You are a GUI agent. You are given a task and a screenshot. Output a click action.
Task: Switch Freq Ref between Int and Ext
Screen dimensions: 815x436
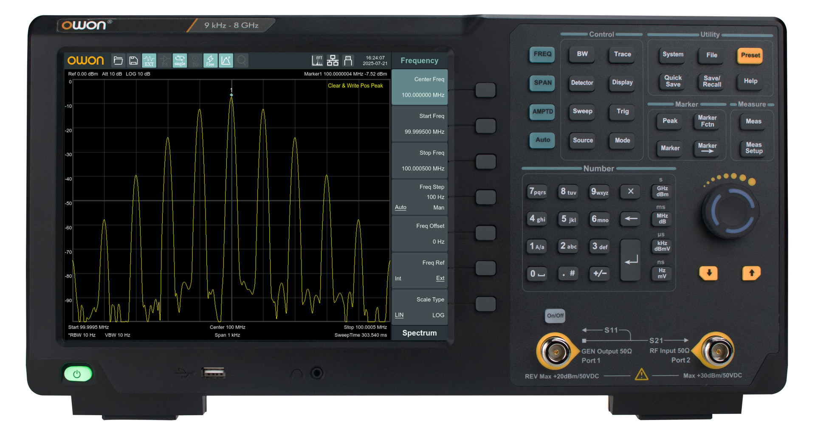[420, 270]
